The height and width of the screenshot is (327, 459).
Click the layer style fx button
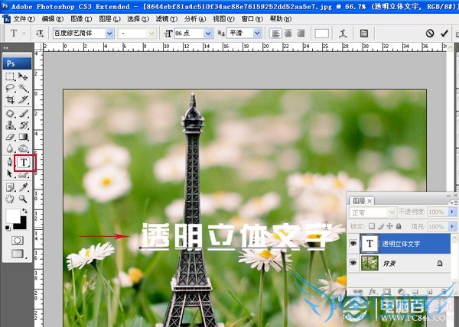click(x=373, y=292)
